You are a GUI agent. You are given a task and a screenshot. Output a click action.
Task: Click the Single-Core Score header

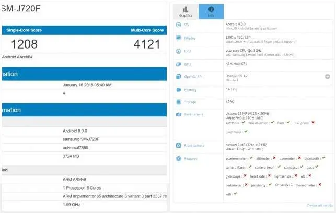(x=24, y=30)
